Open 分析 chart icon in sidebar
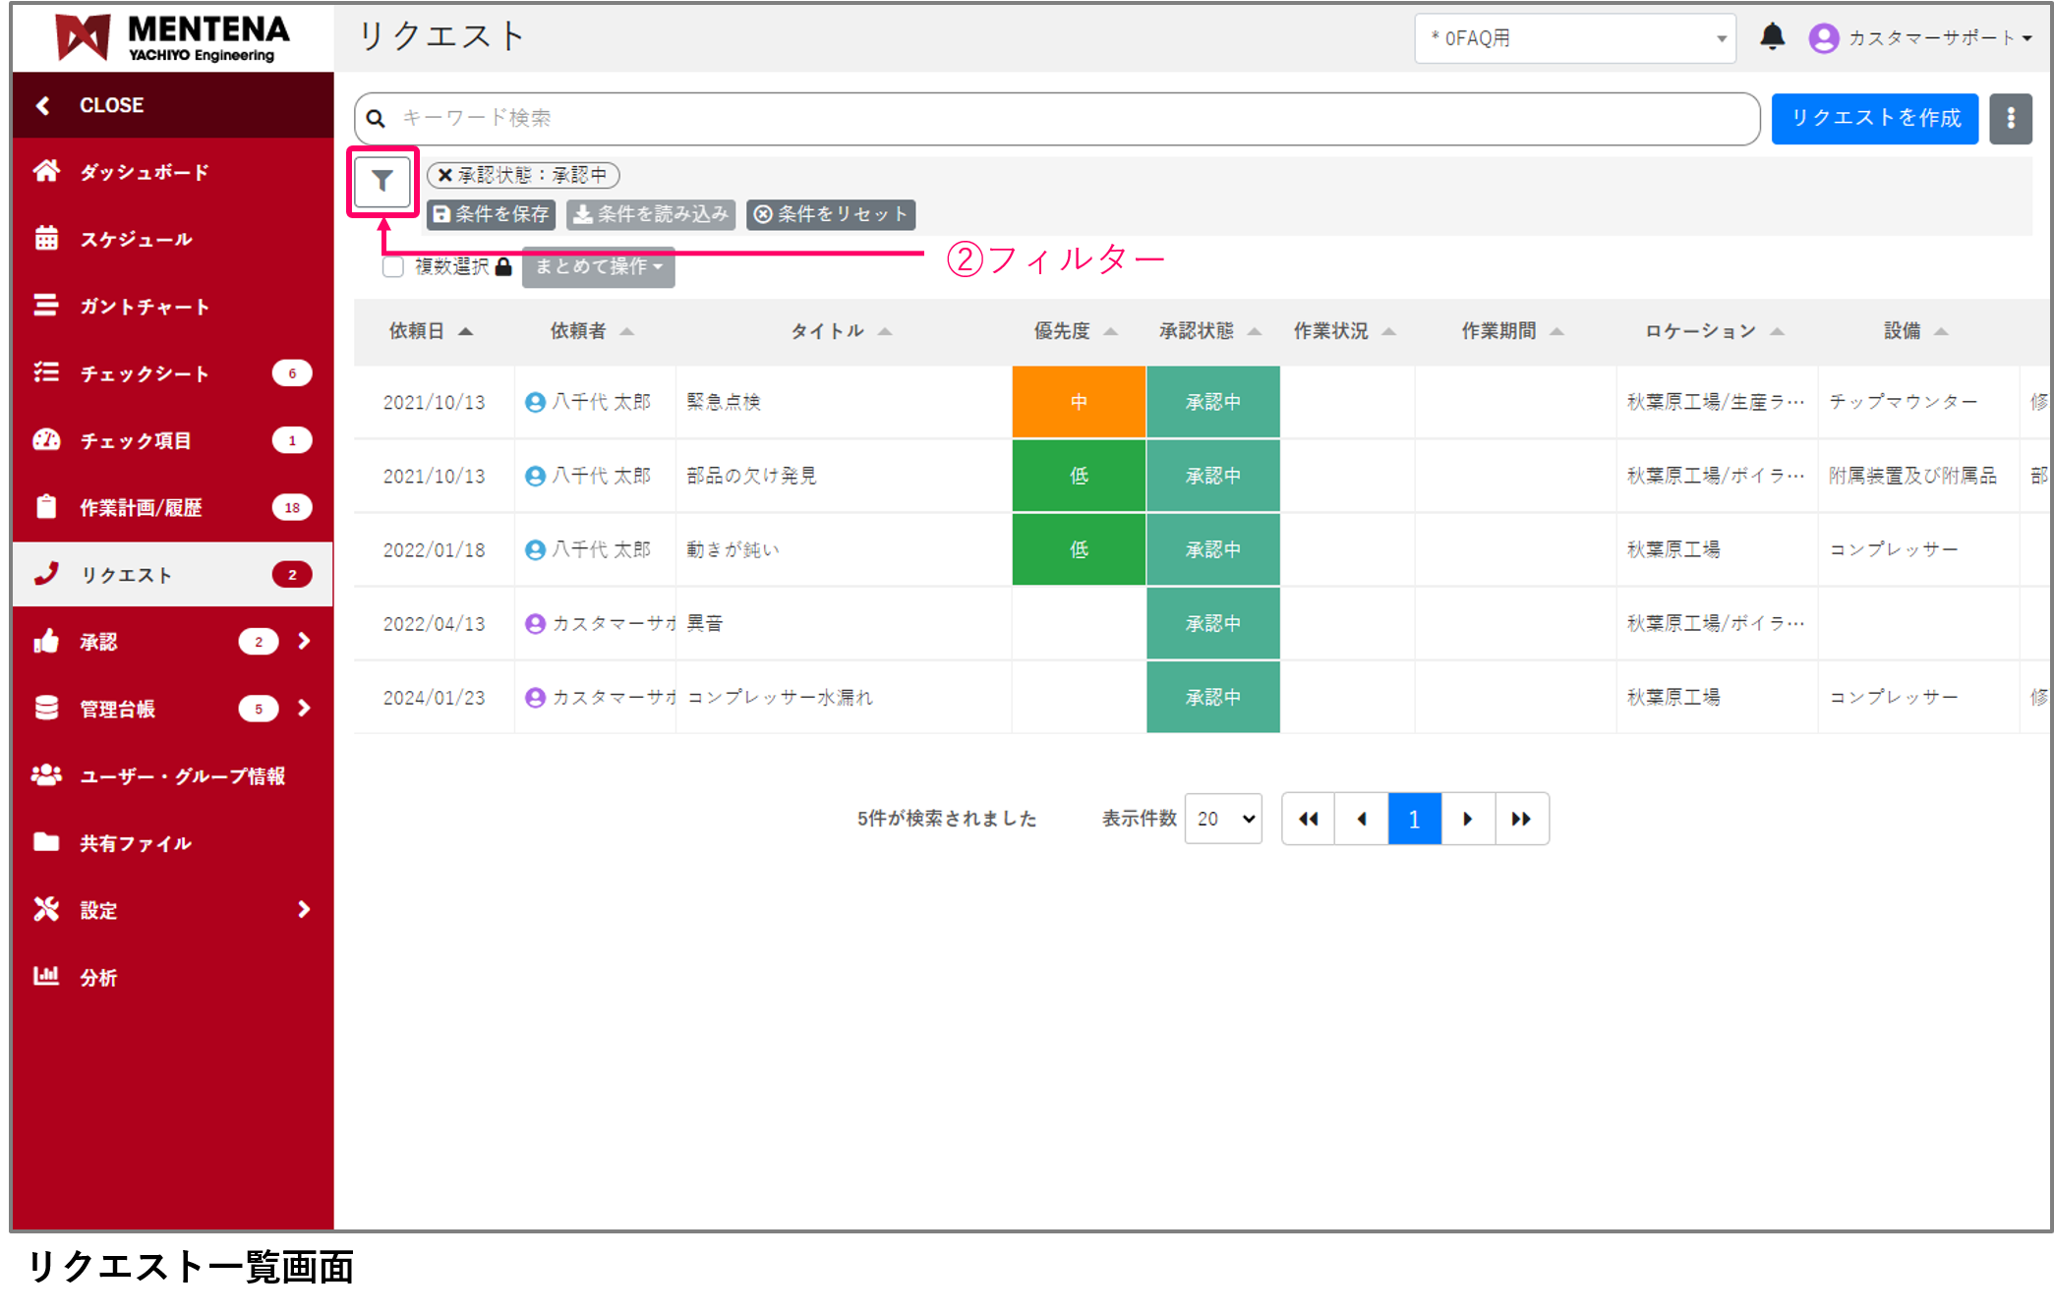Screen dimensions: 2054x1313 coord(46,976)
